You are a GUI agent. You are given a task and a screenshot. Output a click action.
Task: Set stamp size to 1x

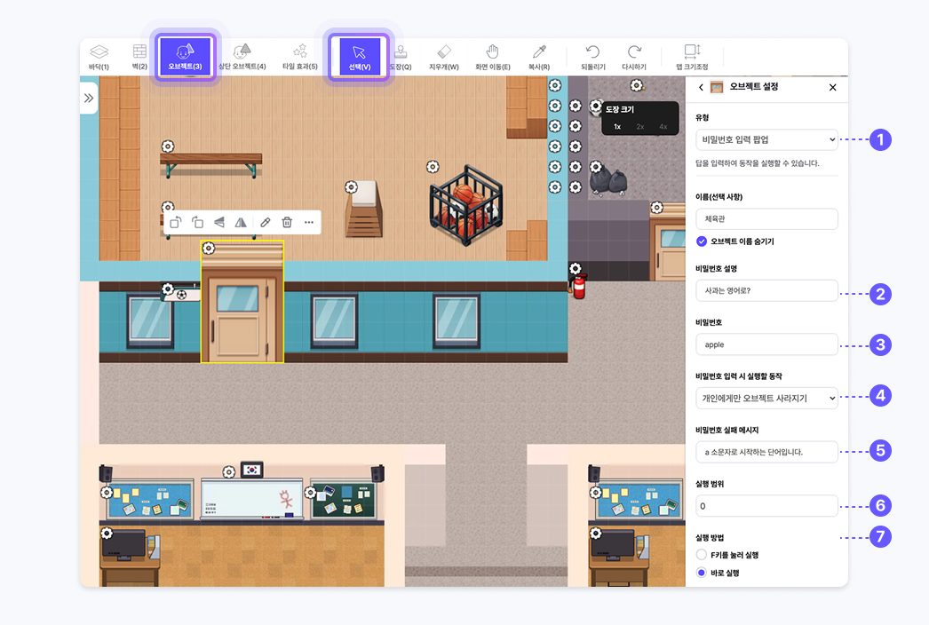pos(617,126)
